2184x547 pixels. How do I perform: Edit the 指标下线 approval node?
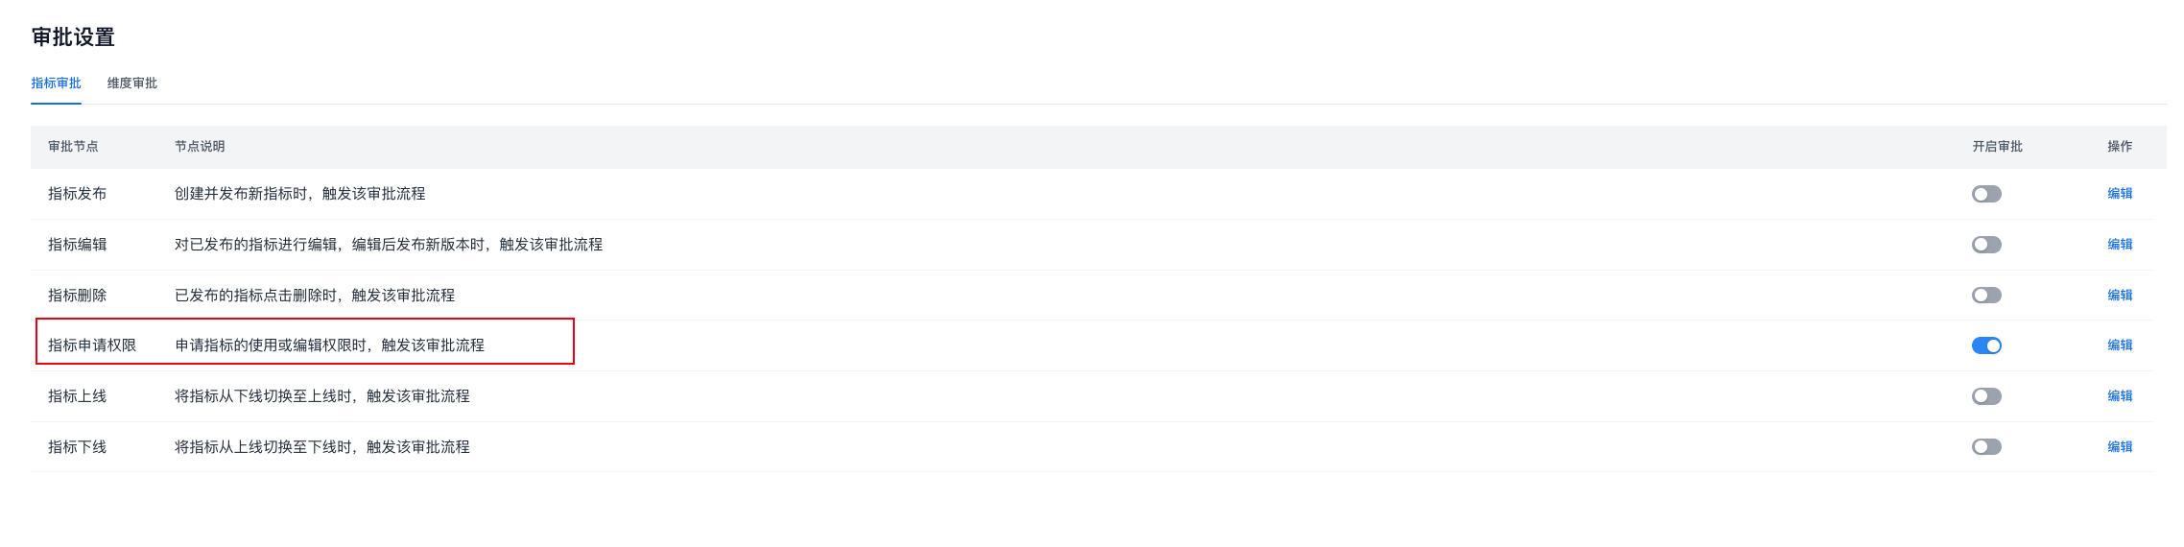pyautogui.click(x=2120, y=447)
